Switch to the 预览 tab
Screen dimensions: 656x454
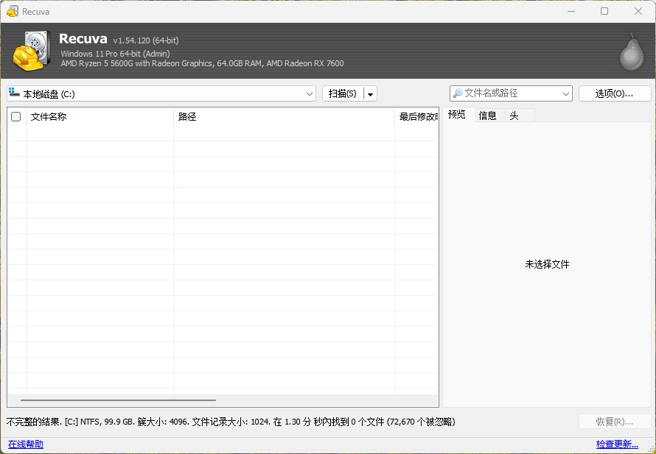(x=457, y=115)
